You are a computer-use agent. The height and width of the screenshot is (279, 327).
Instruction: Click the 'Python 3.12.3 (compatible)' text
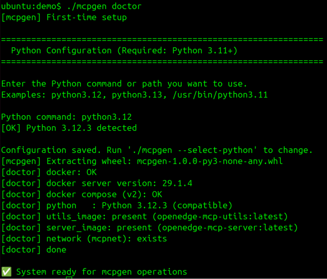[167, 205]
